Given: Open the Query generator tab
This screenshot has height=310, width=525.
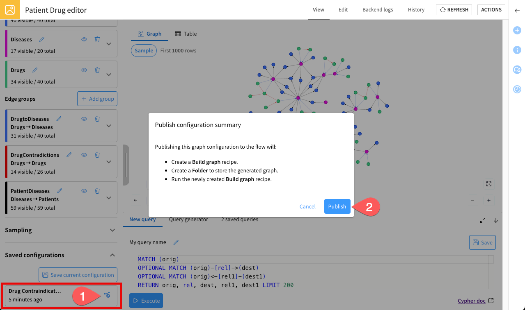Looking at the screenshot, I should coord(188,219).
